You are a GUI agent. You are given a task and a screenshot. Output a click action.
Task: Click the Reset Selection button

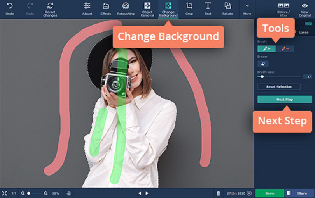[278, 87]
